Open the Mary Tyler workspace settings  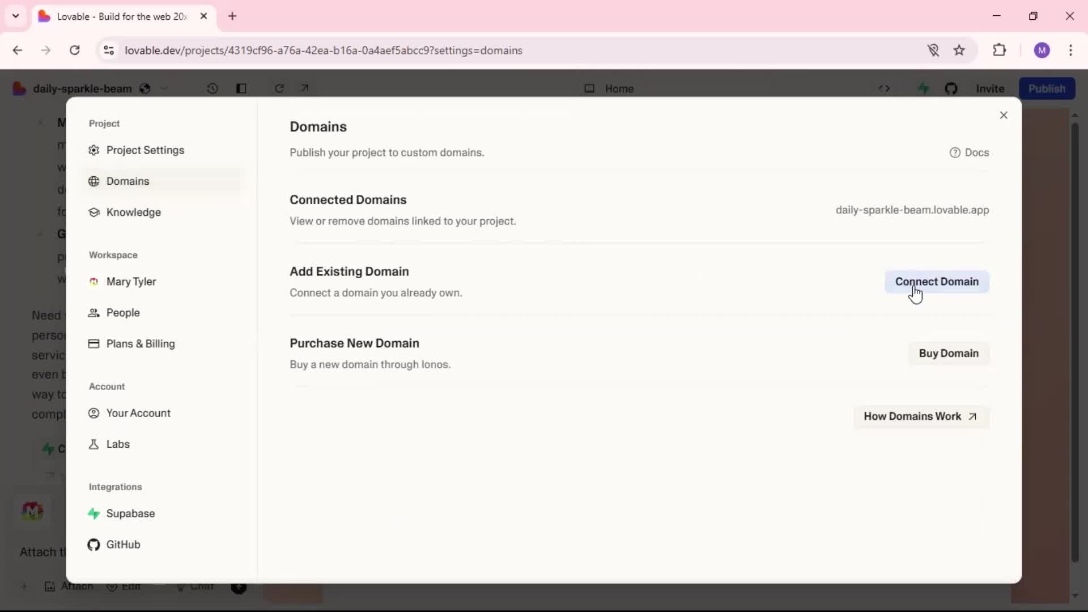162,282
